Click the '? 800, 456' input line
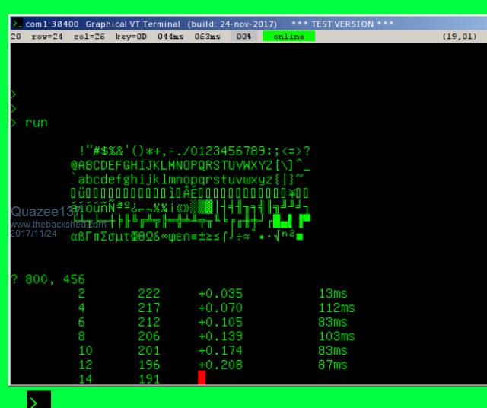This screenshot has height=408, width=487. coord(48,279)
